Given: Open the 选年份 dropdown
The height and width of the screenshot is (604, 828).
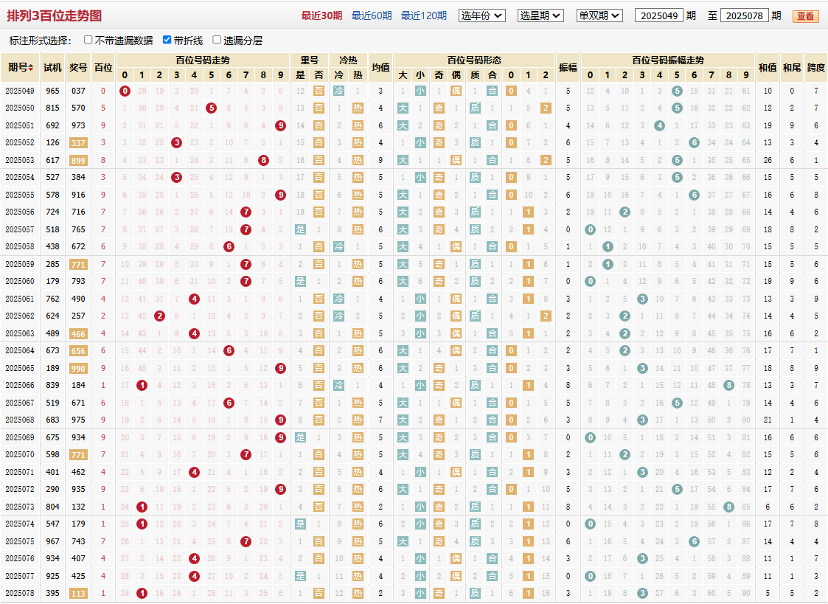Looking at the screenshot, I should pyautogui.click(x=481, y=15).
